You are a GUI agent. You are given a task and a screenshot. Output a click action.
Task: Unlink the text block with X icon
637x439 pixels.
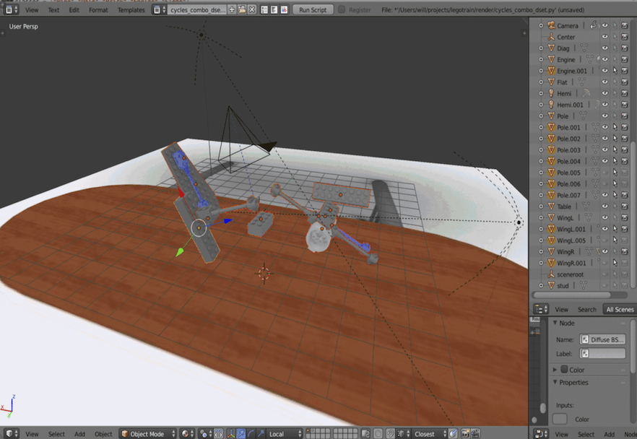[251, 10]
